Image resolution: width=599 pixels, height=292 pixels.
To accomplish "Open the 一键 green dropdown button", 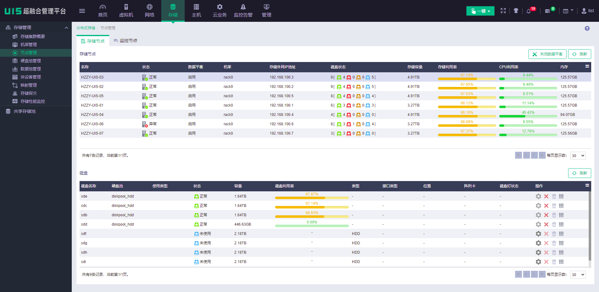I will [x=480, y=11].
